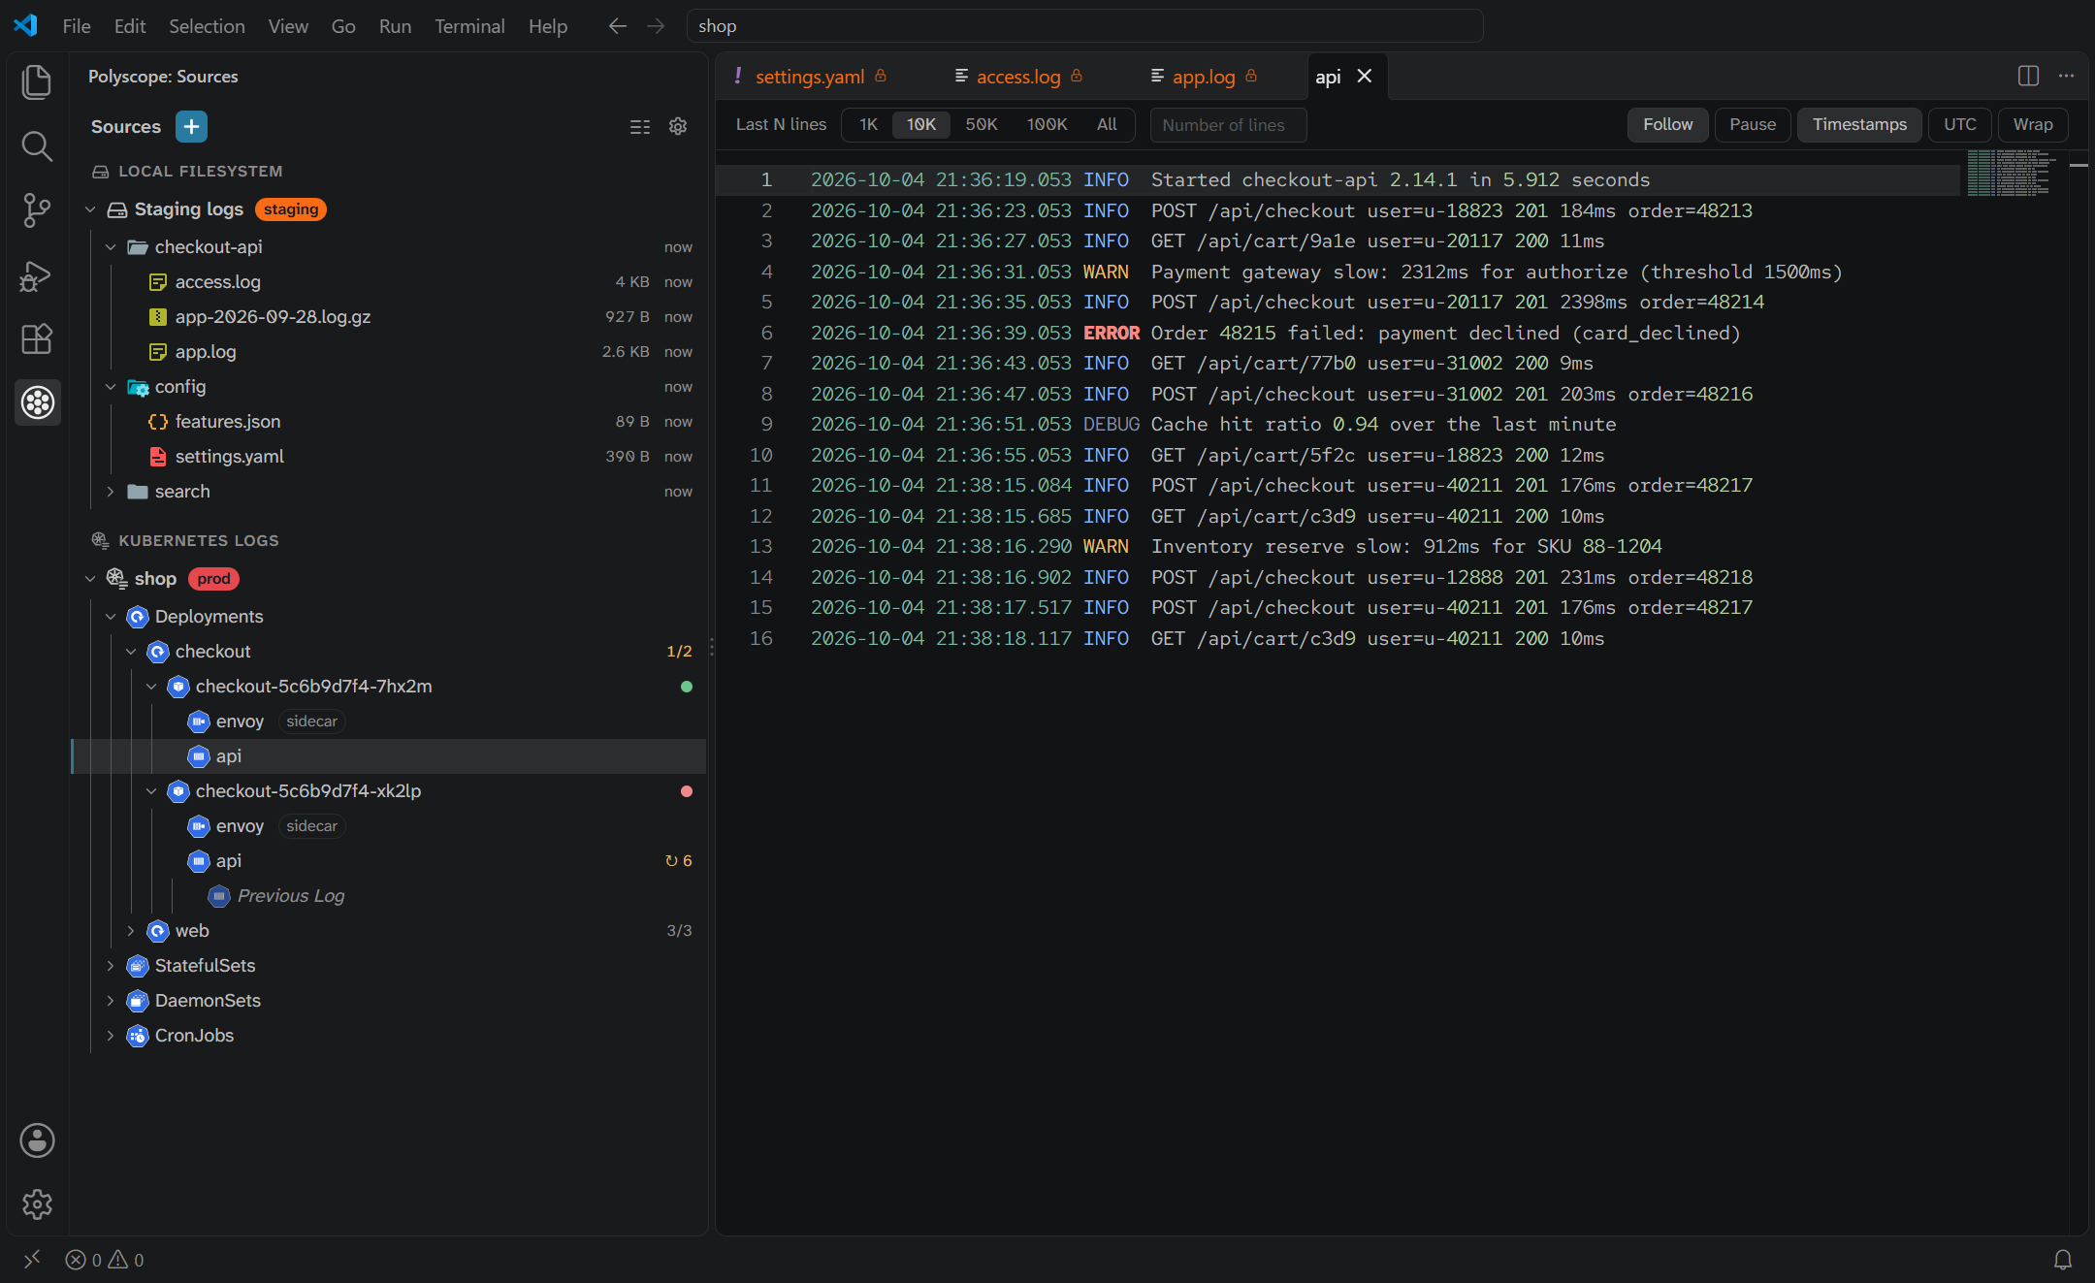Open the Selection menu
2095x1283 pixels.
pyautogui.click(x=207, y=26)
